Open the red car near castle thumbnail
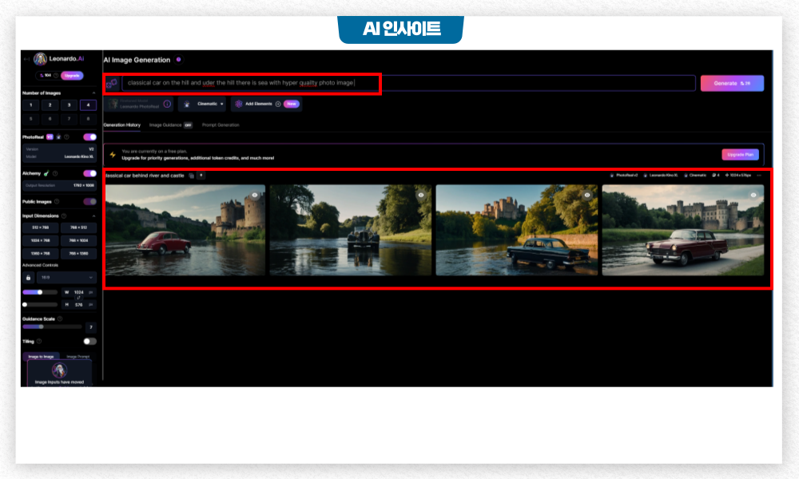The image size is (799, 479). (x=185, y=230)
